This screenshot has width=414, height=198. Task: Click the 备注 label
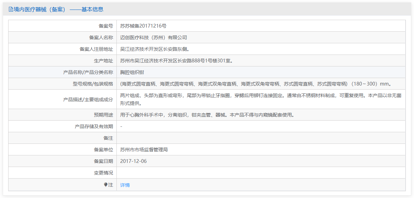pyautogui.click(x=108, y=138)
